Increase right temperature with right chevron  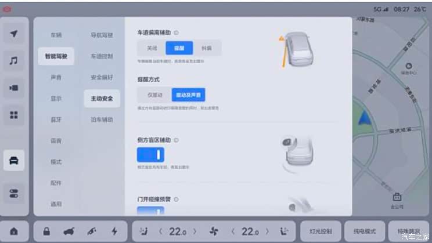click(267, 231)
